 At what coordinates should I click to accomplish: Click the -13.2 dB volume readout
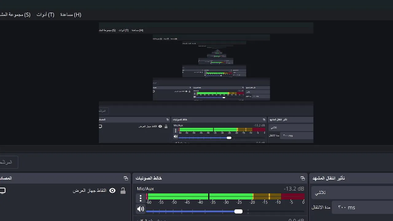point(294,188)
